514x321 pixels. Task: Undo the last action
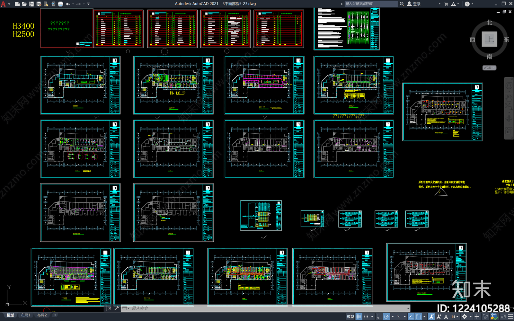point(68,4)
